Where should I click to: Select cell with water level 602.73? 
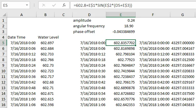[45, 66]
